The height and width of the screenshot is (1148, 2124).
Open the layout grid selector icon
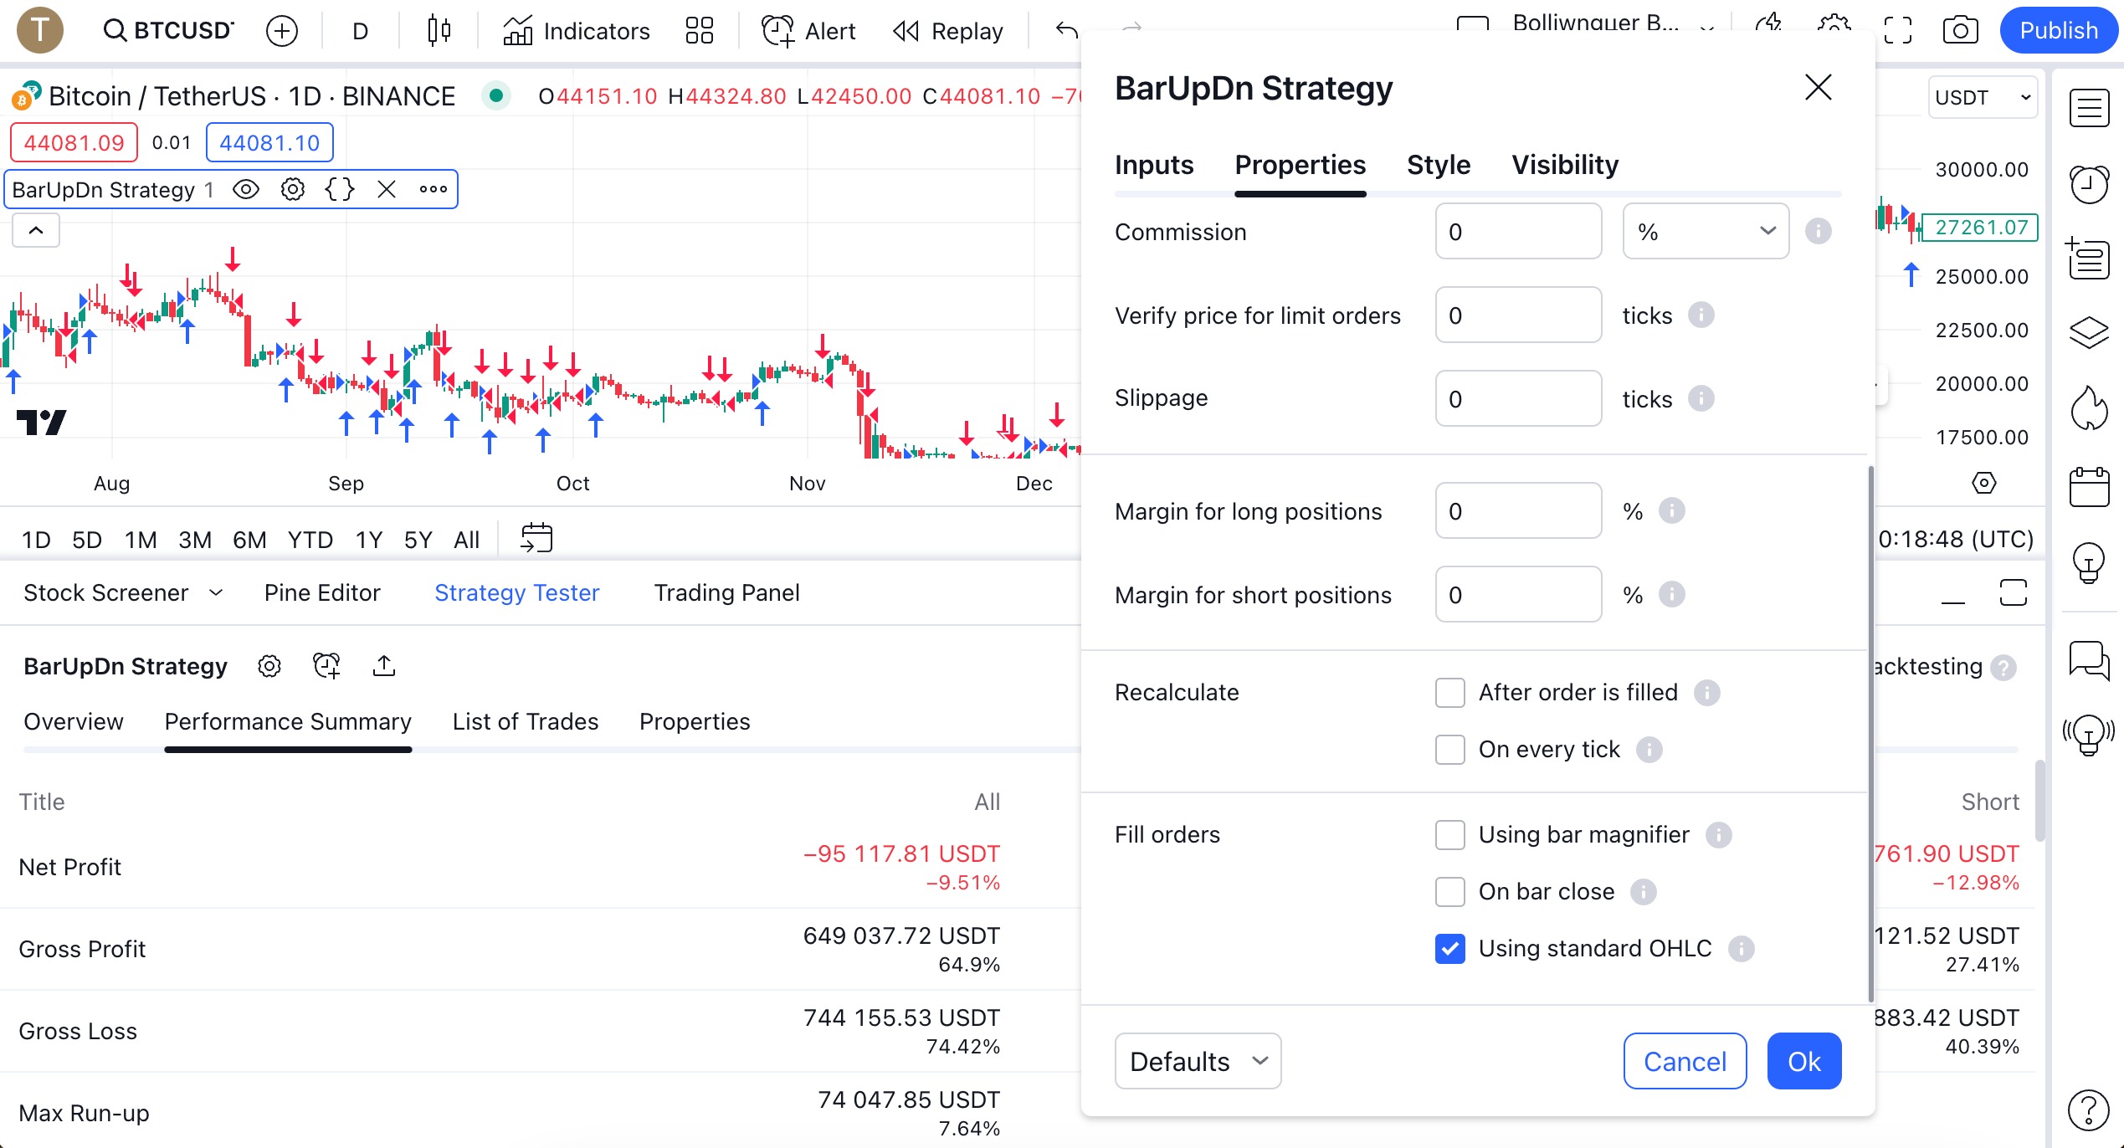tap(699, 31)
